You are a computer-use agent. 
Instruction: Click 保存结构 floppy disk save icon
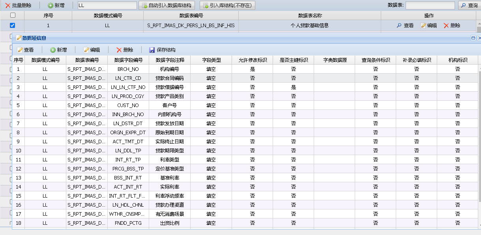click(x=152, y=50)
